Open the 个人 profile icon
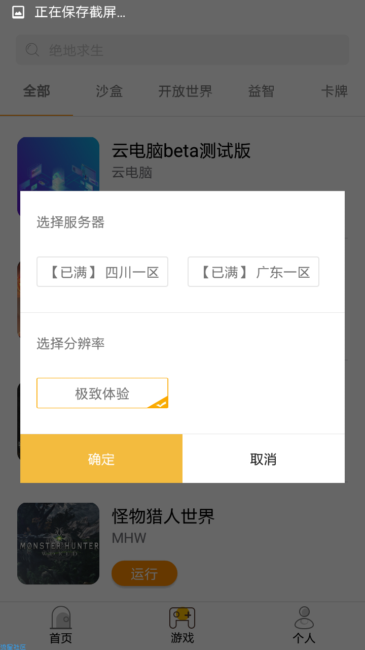 [304, 617]
